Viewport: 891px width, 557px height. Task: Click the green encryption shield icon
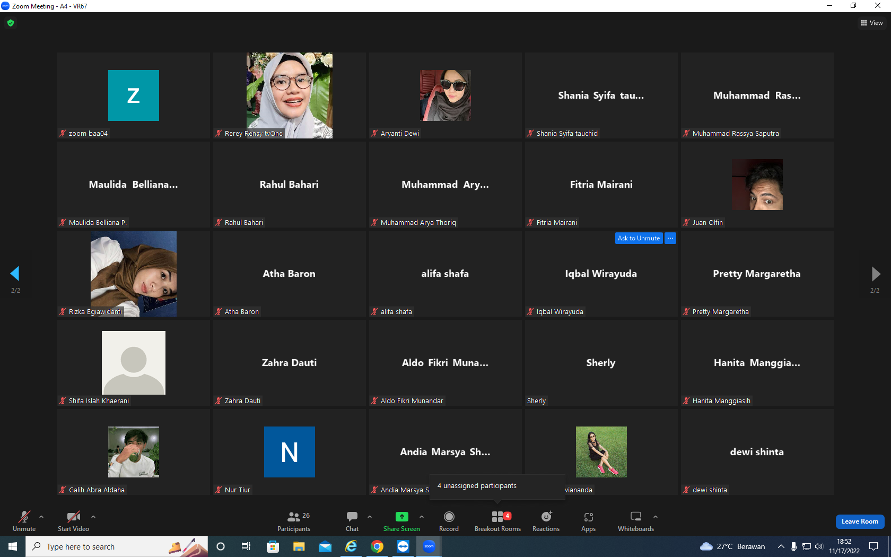point(11,23)
